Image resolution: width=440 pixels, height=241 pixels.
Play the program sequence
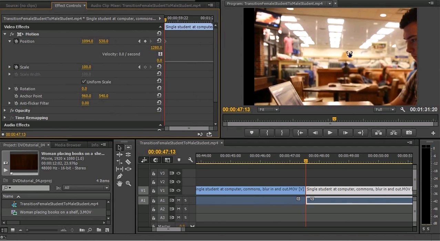(330, 133)
